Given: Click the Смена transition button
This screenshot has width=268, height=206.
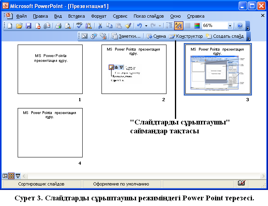Looking at the screenshot, I should click(156, 36).
